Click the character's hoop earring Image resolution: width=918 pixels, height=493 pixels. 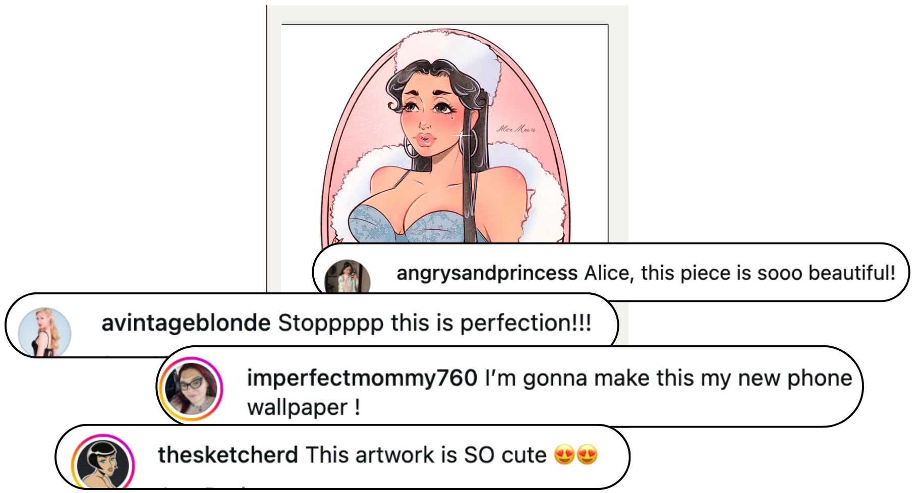pyautogui.click(x=411, y=147)
